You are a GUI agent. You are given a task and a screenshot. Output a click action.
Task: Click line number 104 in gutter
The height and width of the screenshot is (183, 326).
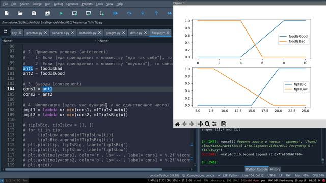[11, 89]
